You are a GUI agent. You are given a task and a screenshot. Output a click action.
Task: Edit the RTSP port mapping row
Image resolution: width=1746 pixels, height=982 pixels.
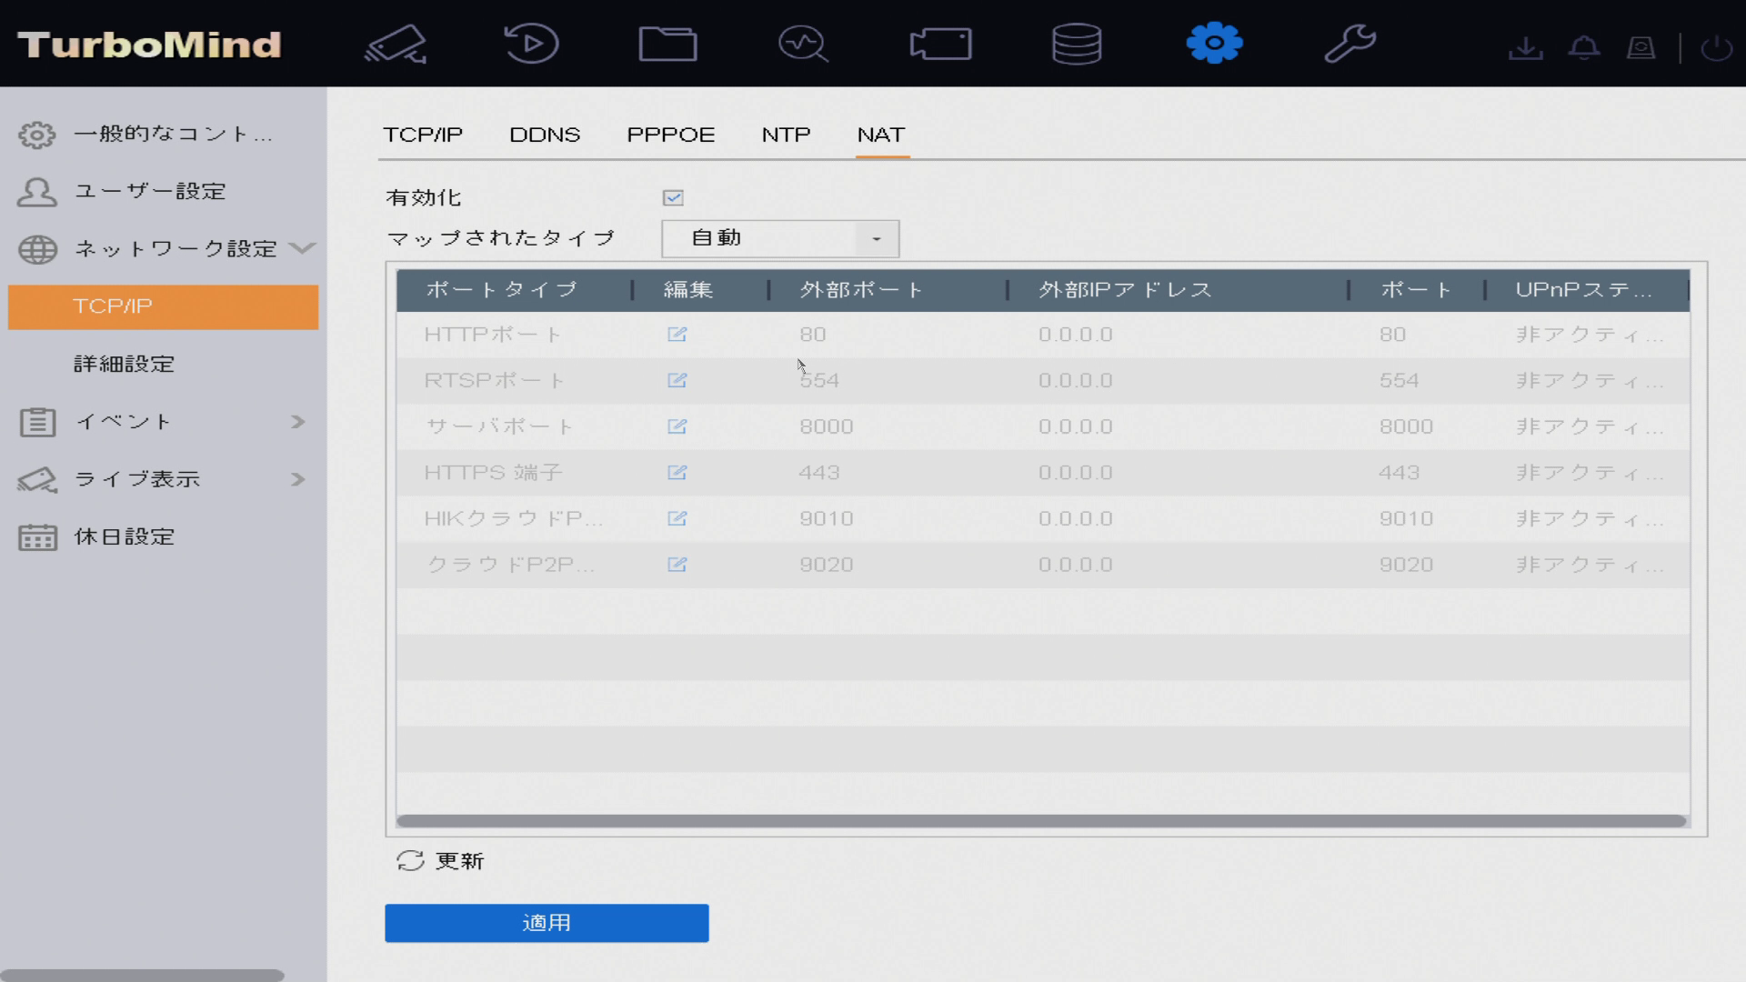[x=677, y=380]
